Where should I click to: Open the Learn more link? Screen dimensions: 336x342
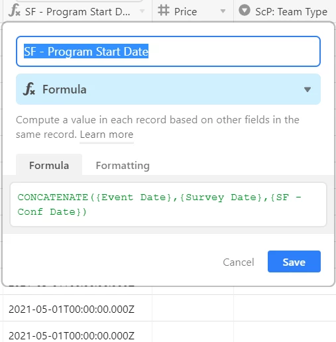pyautogui.click(x=107, y=135)
